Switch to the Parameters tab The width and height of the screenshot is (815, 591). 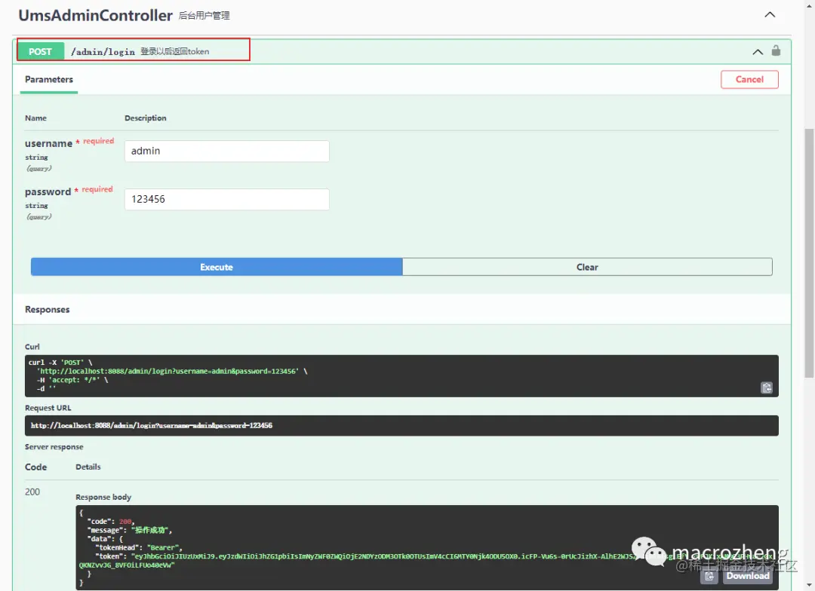click(x=48, y=79)
